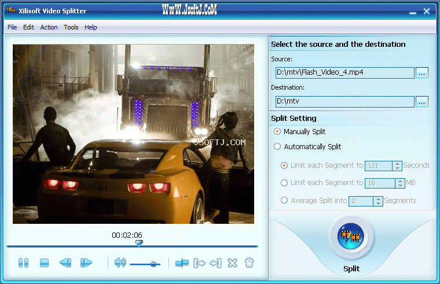
Task: Open the Tools menu
Action: pos(71,27)
